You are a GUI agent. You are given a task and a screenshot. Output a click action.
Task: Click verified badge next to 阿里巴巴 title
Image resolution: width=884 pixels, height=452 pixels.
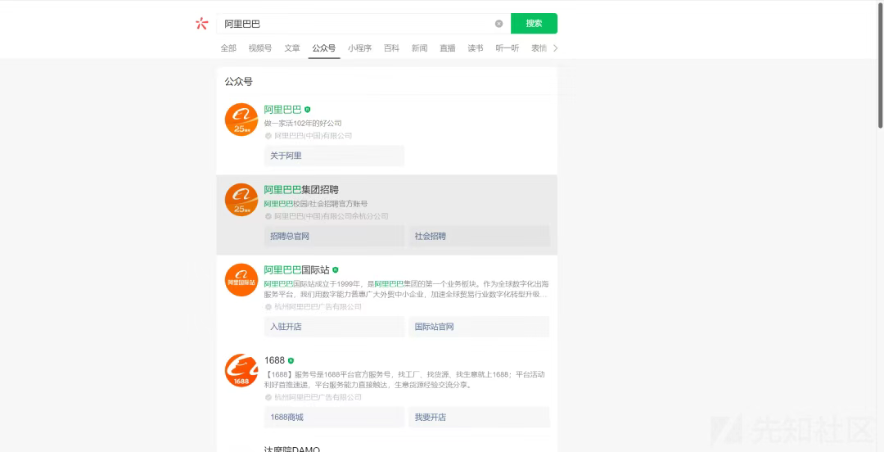(307, 110)
